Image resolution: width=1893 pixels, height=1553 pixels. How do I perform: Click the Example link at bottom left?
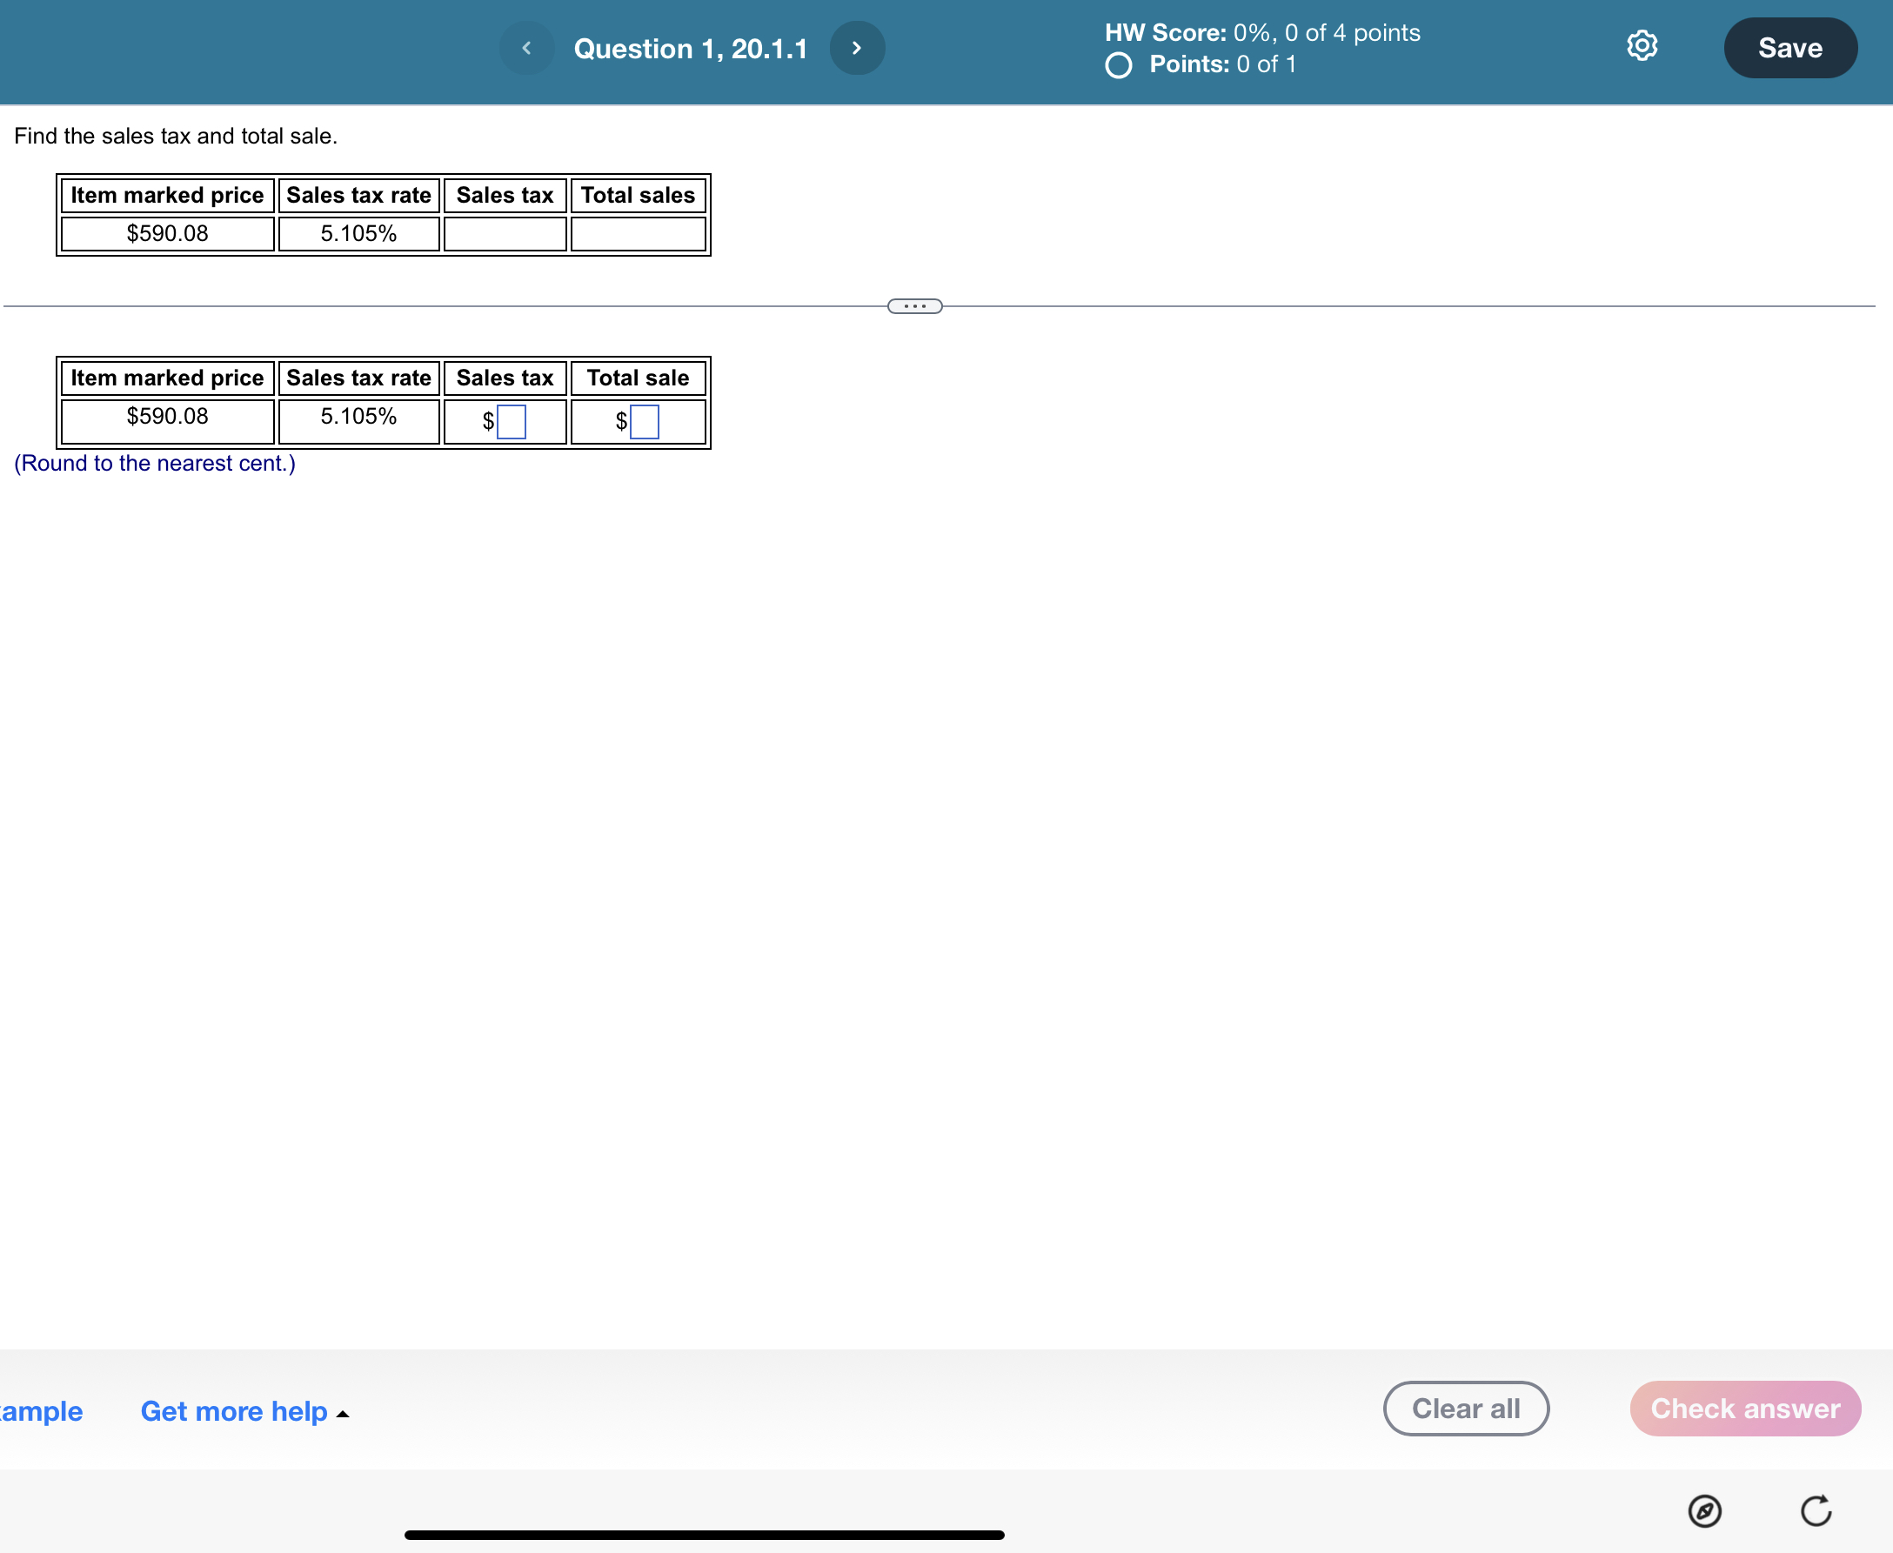(42, 1411)
